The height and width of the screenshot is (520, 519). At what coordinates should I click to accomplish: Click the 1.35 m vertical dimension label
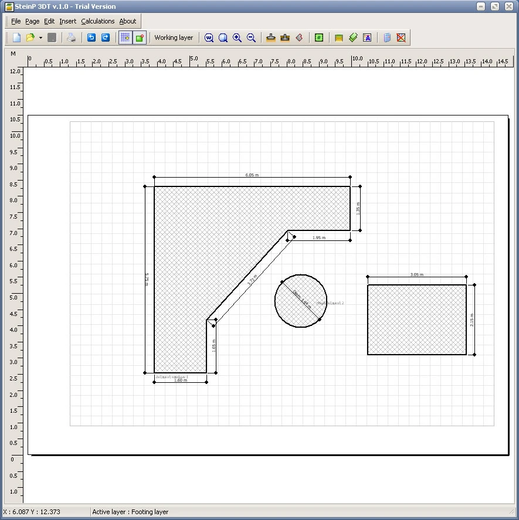tap(358, 209)
